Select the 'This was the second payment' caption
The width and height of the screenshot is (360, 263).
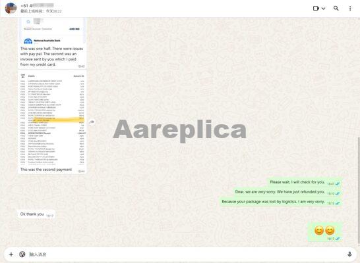46,170
